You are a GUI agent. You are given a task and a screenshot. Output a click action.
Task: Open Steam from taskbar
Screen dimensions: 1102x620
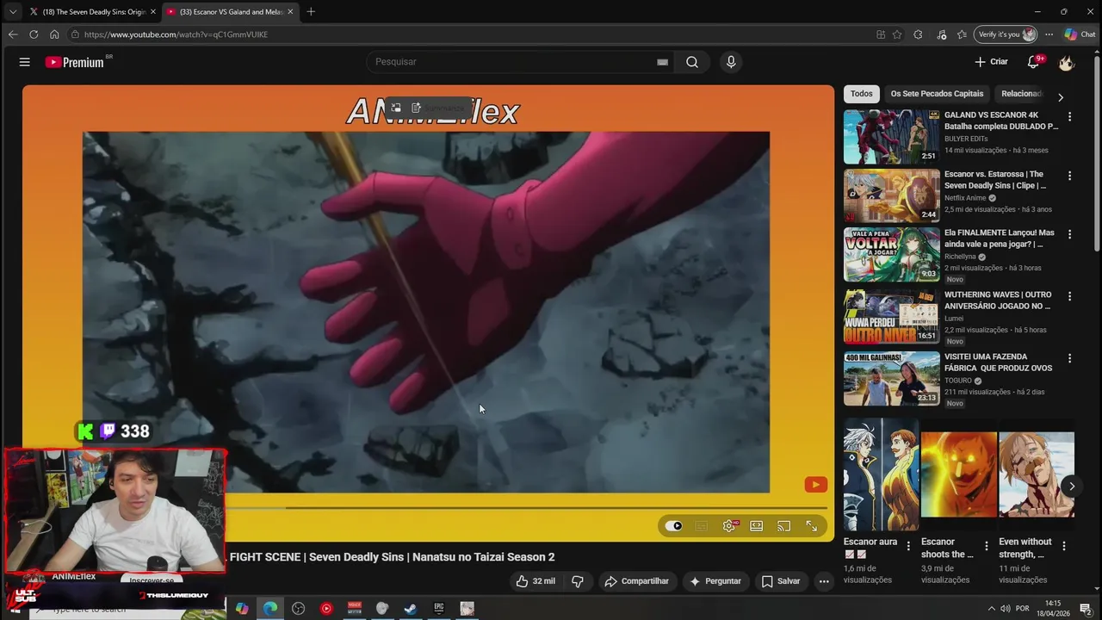(411, 608)
